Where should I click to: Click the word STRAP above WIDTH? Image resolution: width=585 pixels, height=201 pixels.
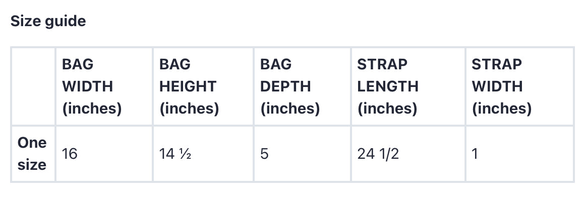497,64
